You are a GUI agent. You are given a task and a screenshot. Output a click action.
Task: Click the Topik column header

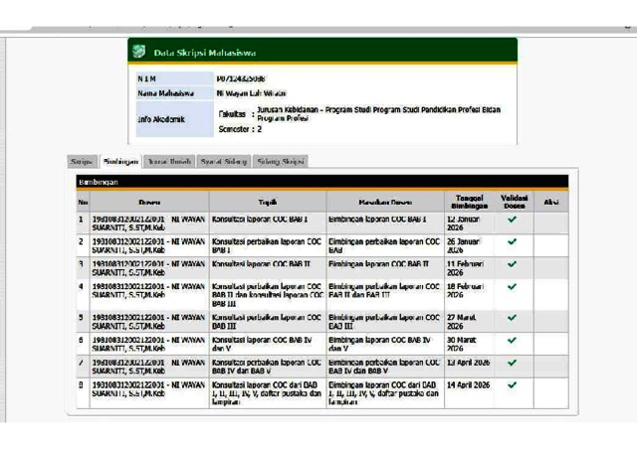click(268, 202)
